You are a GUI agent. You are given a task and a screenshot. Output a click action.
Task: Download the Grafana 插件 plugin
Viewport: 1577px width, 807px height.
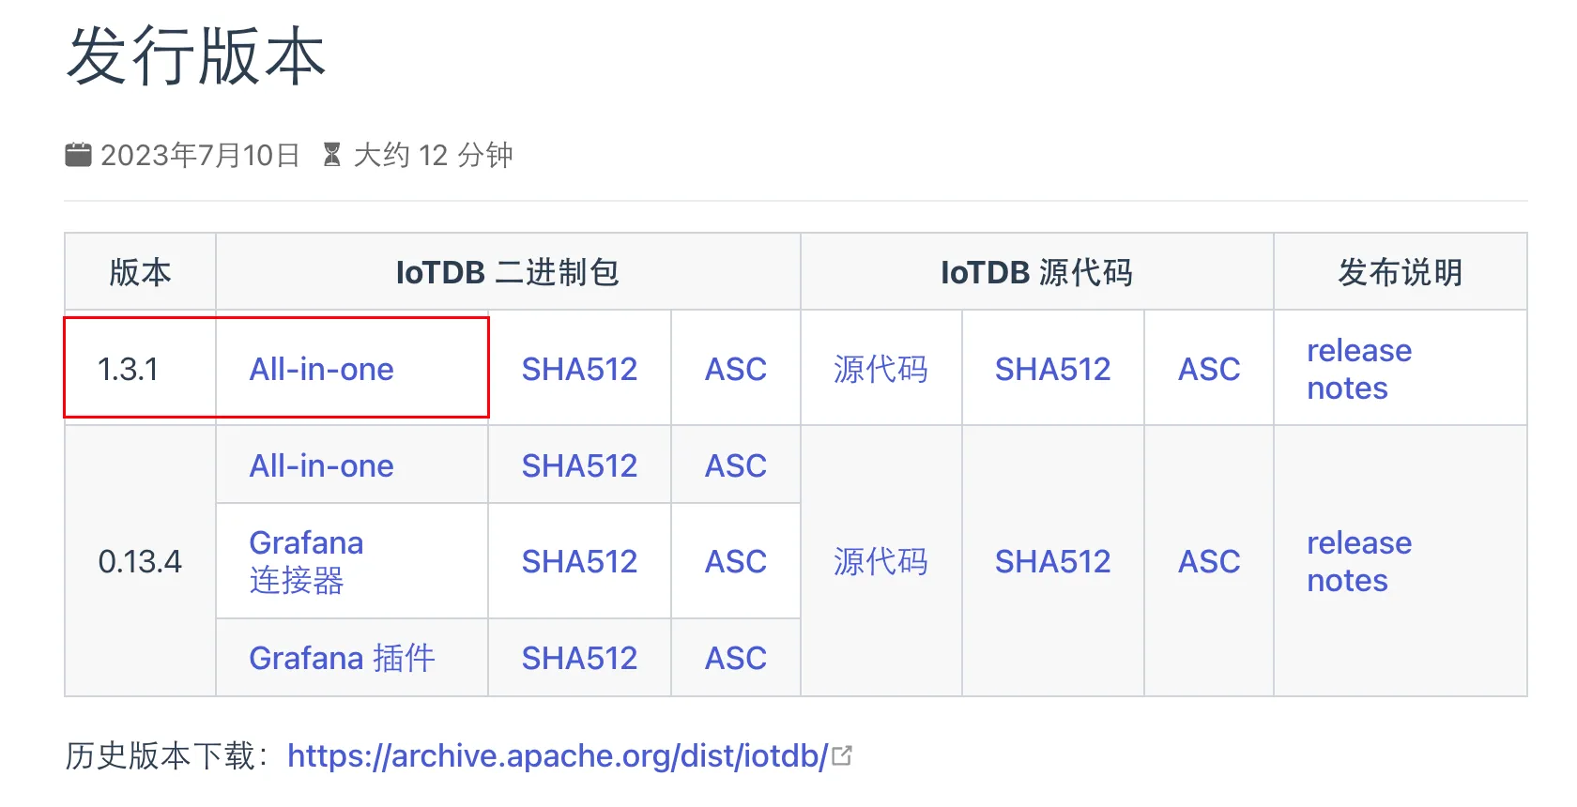[x=343, y=657]
